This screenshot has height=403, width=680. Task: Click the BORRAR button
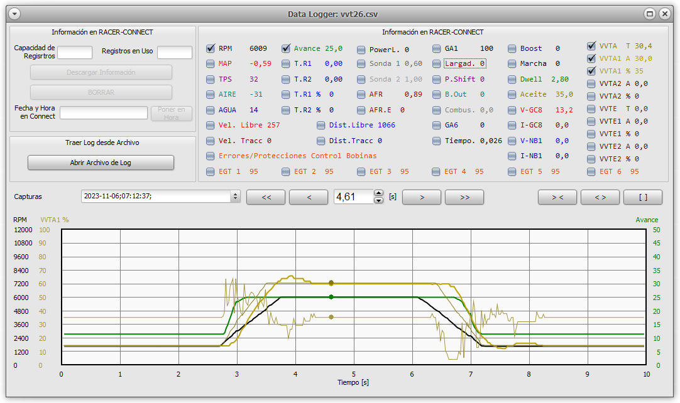tap(101, 92)
